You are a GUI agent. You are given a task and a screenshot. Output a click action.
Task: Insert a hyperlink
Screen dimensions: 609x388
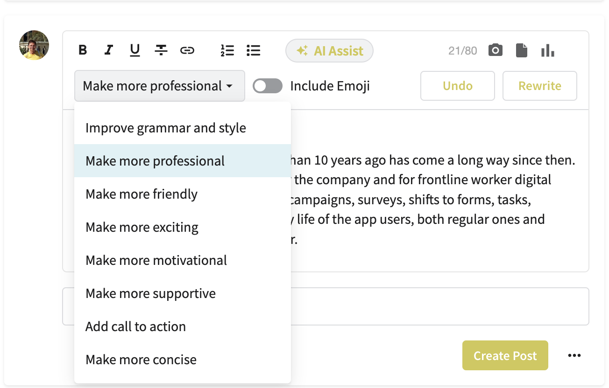(187, 50)
